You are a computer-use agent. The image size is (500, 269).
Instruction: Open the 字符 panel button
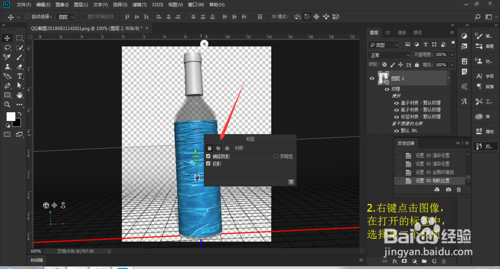tap(484, 76)
